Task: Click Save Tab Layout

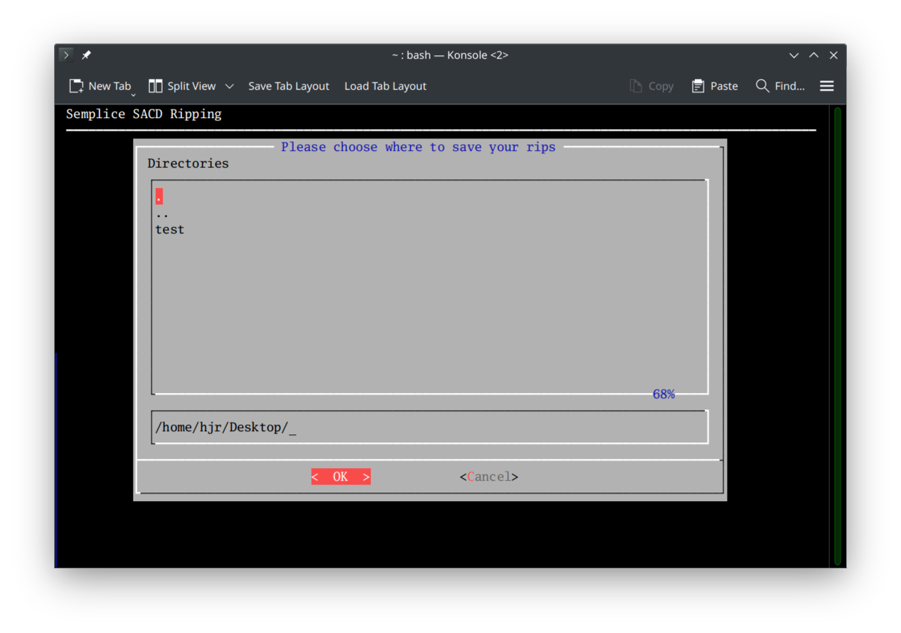Action: pyautogui.click(x=288, y=86)
